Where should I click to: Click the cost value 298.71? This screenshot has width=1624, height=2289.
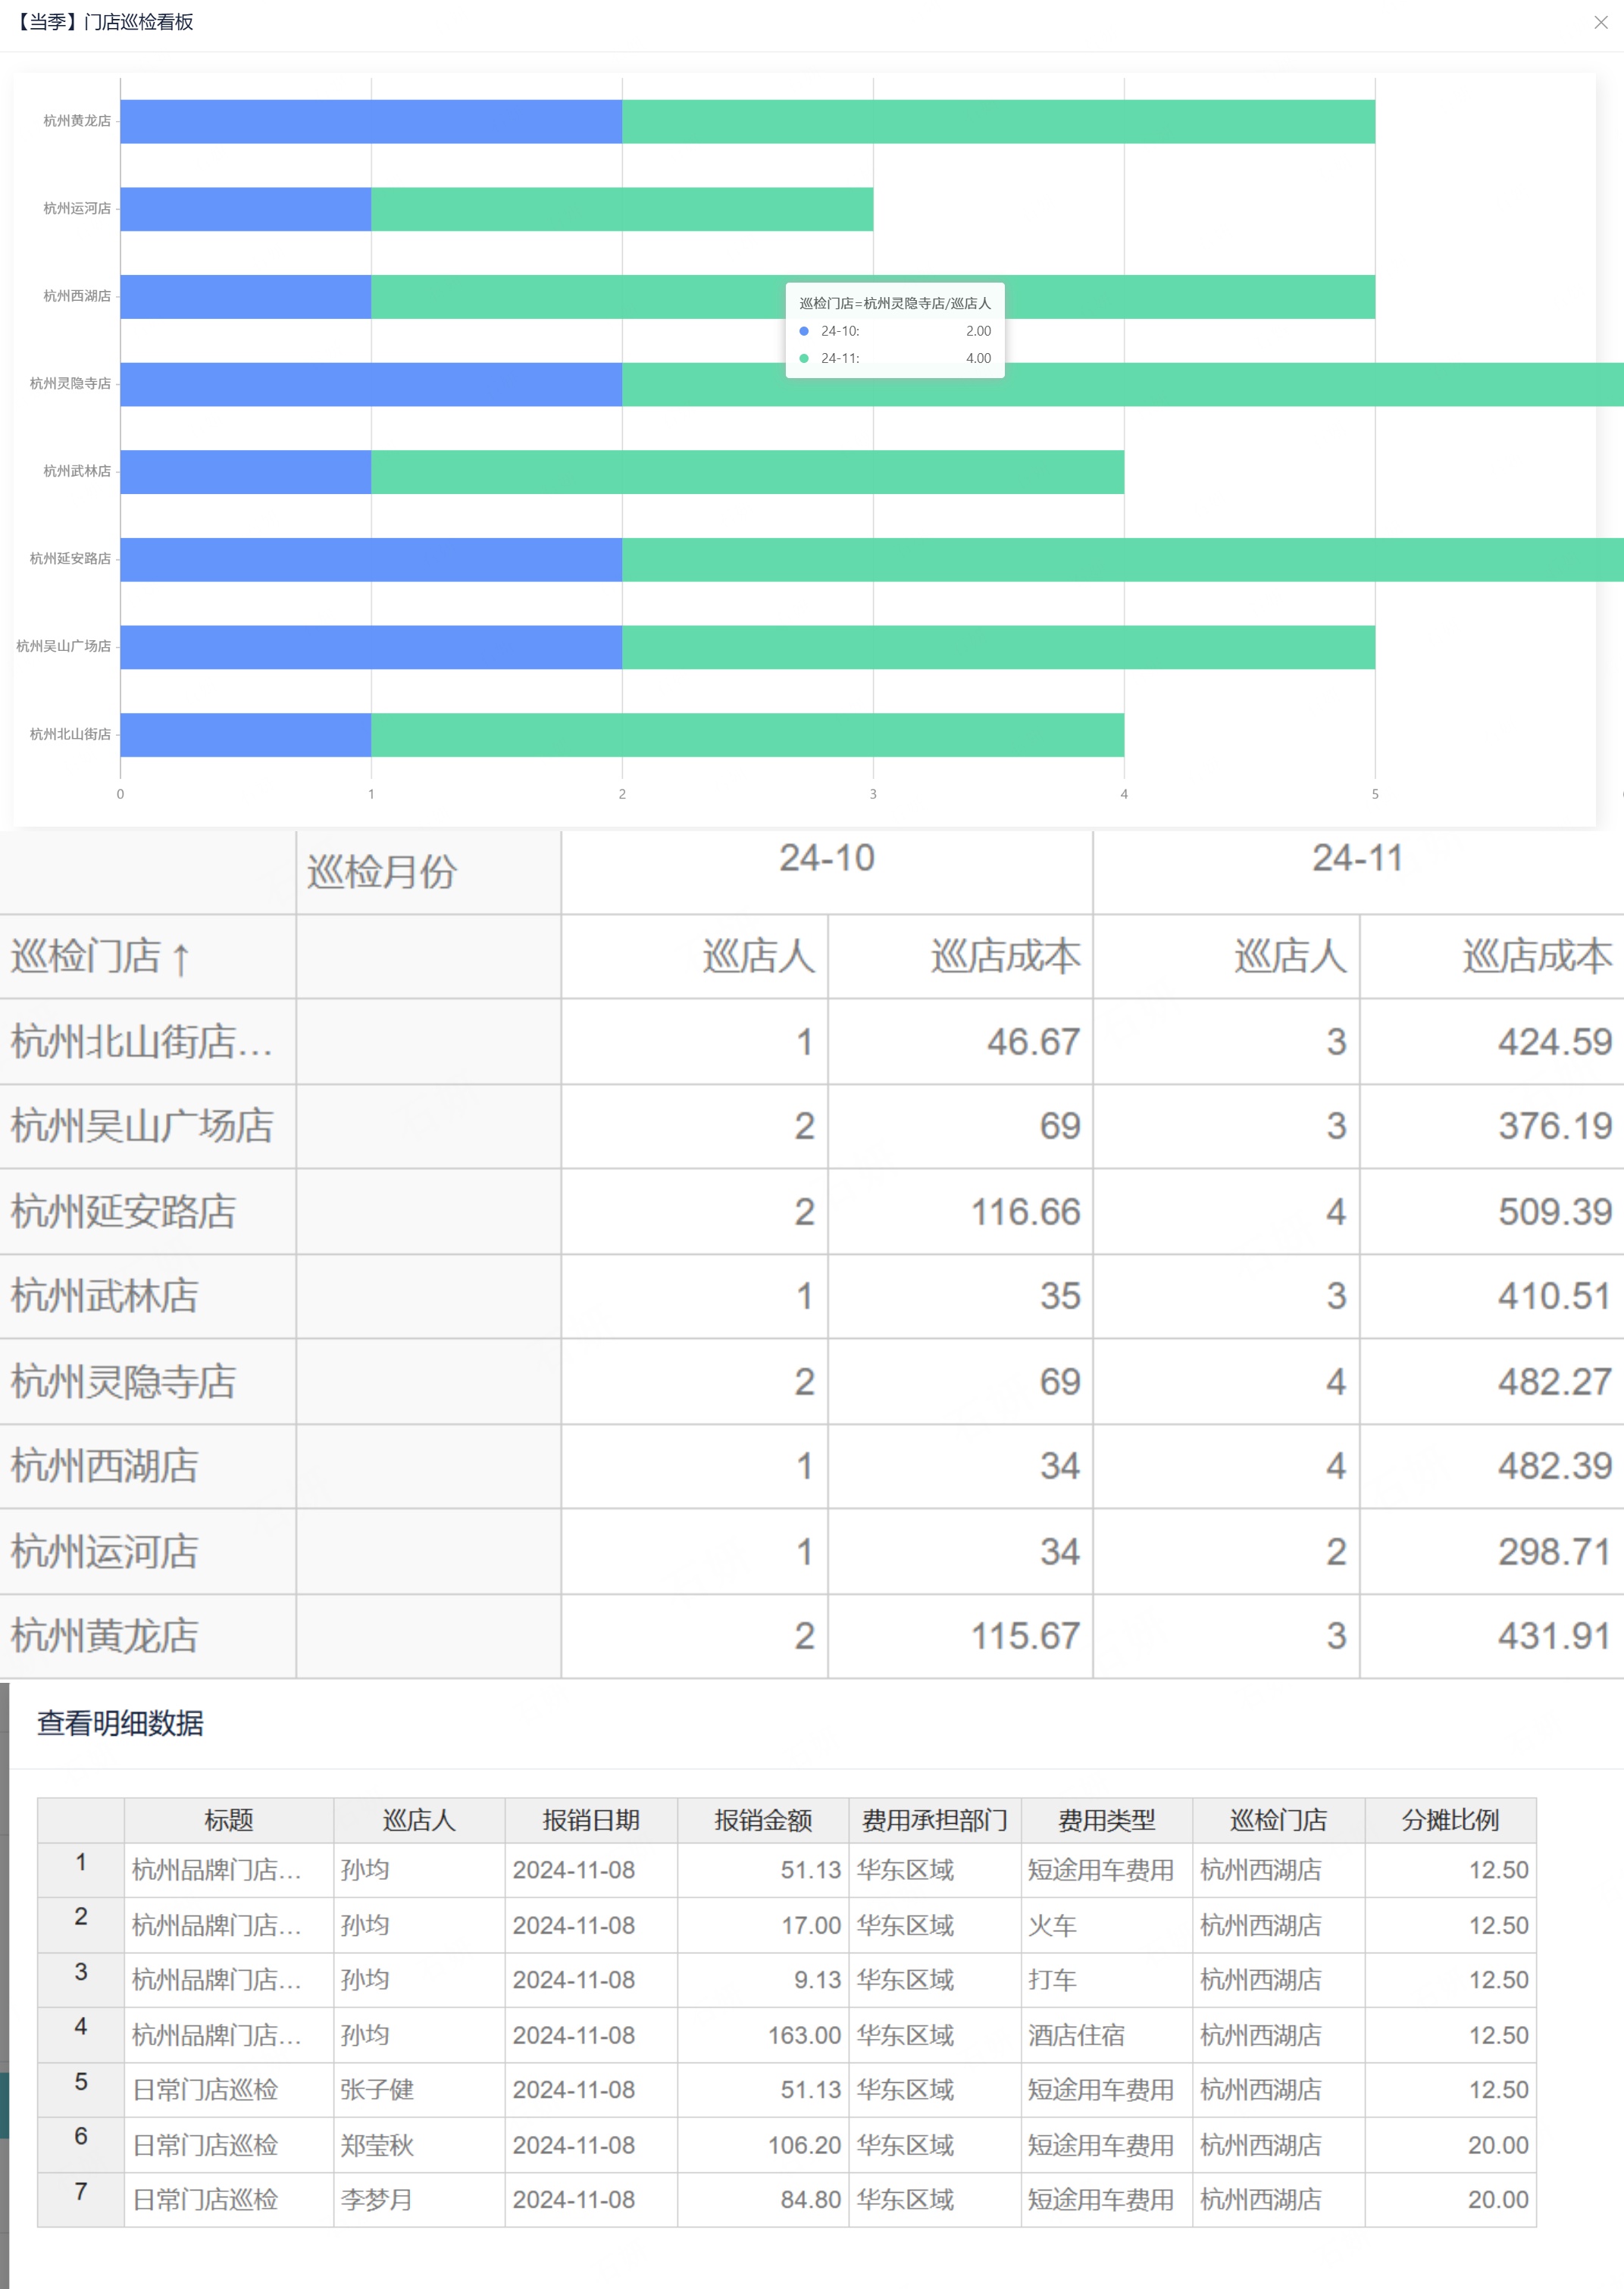1555,1551
